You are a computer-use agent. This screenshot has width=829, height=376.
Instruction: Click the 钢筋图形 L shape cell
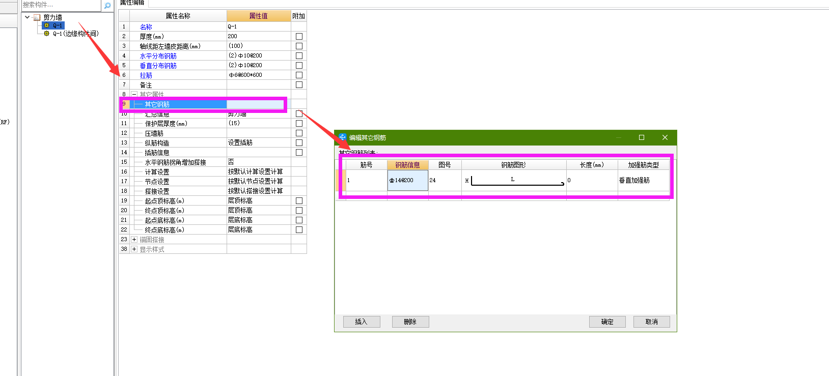tap(514, 181)
